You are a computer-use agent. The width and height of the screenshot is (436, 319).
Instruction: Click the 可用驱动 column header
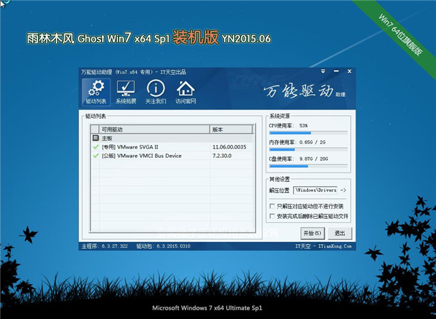pyautogui.click(x=153, y=129)
